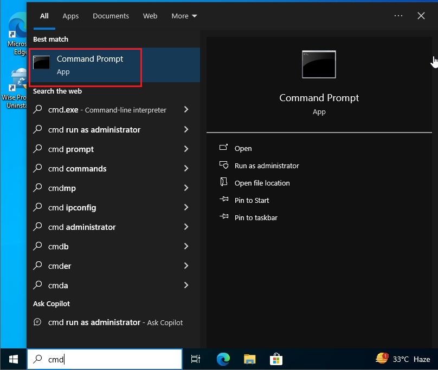Click the Windows Start button
Viewport: 438px width, 370px height.
(x=12, y=359)
